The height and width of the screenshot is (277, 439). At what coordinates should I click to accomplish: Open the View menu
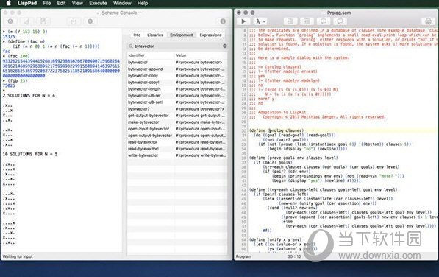click(x=77, y=4)
